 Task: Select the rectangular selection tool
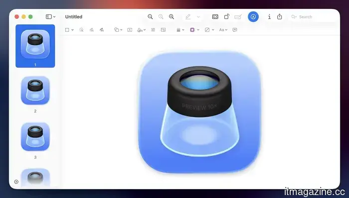pyautogui.click(x=67, y=30)
